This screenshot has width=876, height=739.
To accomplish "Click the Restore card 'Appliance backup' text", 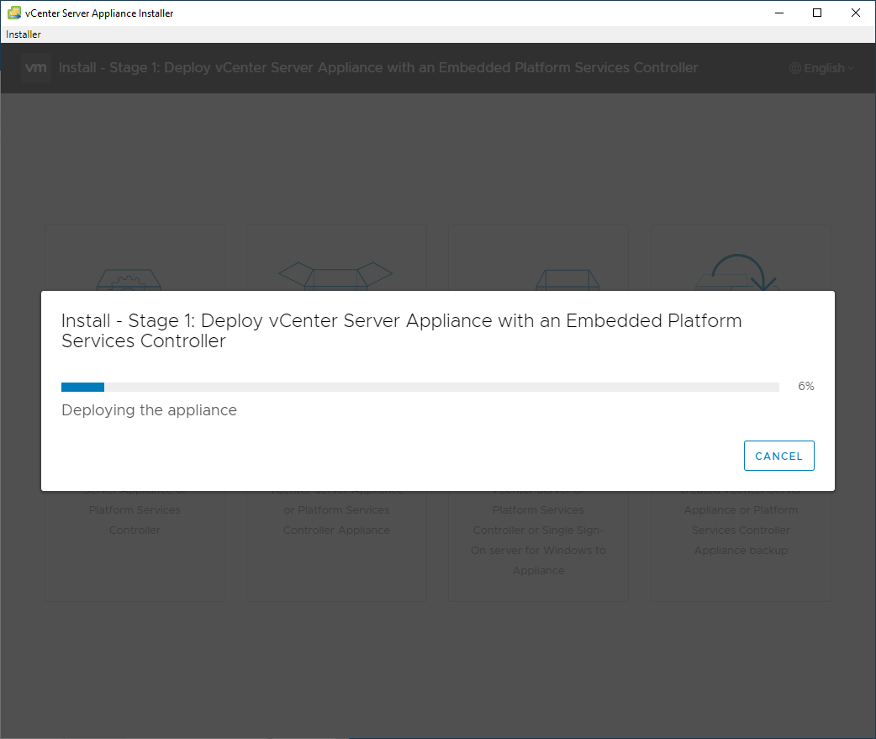I will tap(741, 551).
